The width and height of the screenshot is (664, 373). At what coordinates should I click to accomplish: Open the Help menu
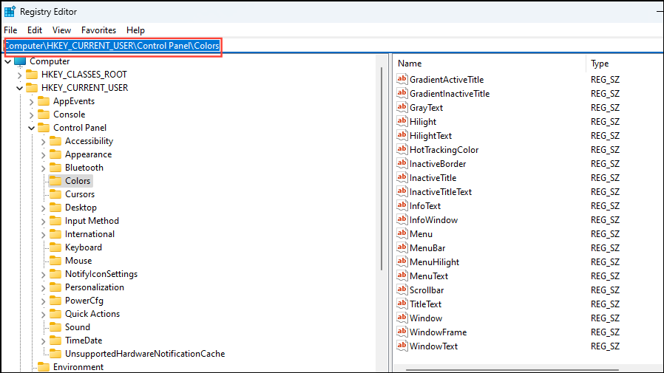(x=135, y=30)
